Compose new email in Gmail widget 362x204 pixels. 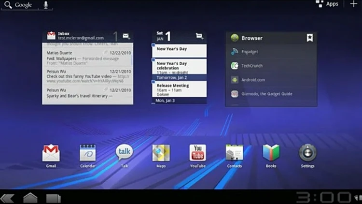(x=126, y=36)
